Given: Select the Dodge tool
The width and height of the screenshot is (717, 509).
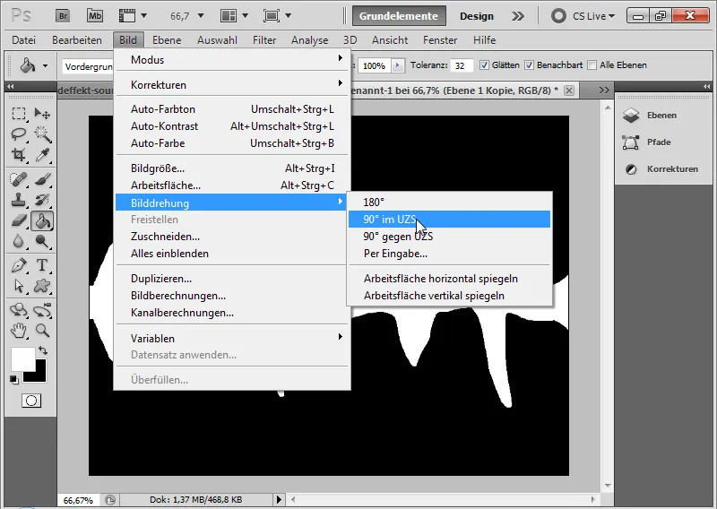Looking at the screenshot, I should pos(42,241).
